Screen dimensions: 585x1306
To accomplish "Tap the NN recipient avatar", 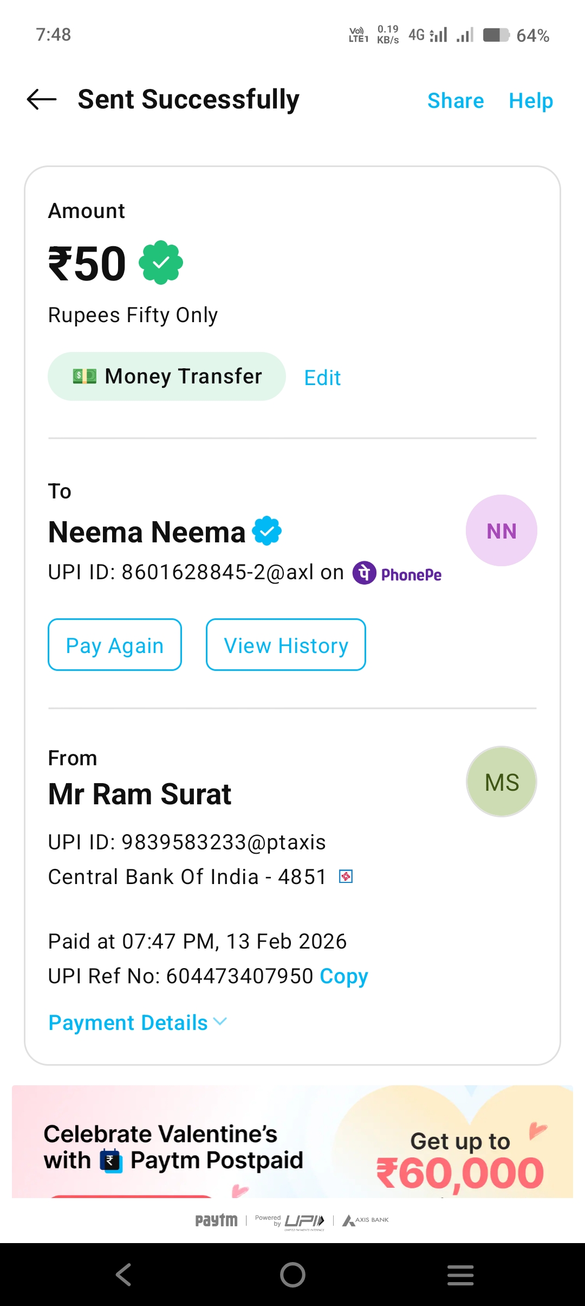I will pyautogui.click(x=501, y=530).
